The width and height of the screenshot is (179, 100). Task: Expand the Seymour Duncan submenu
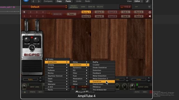click(x=57, y=76)
